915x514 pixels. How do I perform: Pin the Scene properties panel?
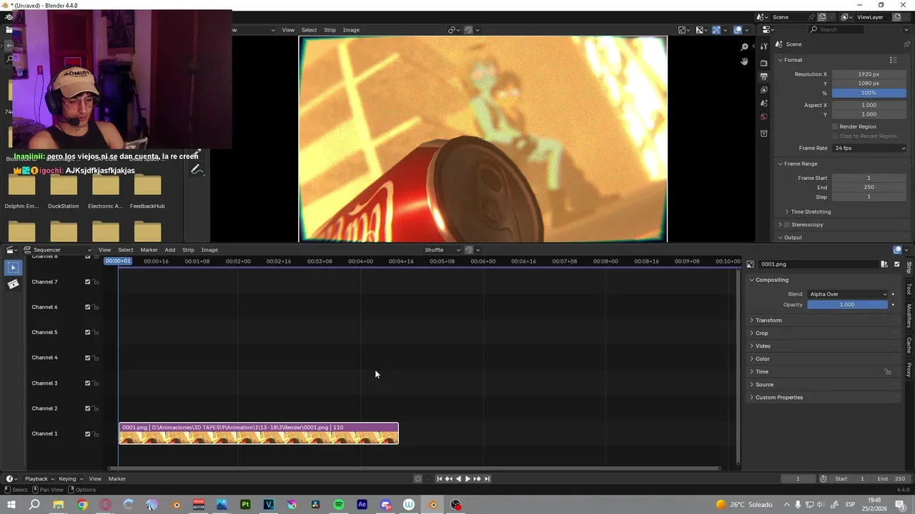(907, 44)
